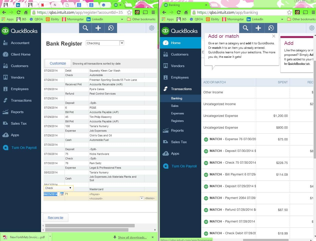Dismiss the downloads bar close icon
This screenshot has height=241, width=316.
(x=153, y=237)
